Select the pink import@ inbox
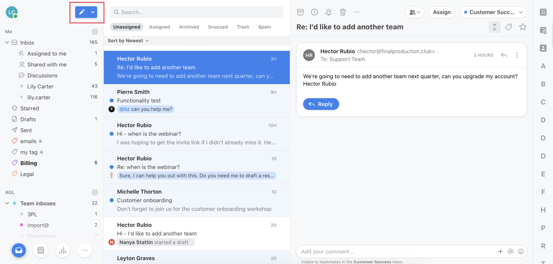The height and width of the screenshot is (264, 553). [38, 225]
